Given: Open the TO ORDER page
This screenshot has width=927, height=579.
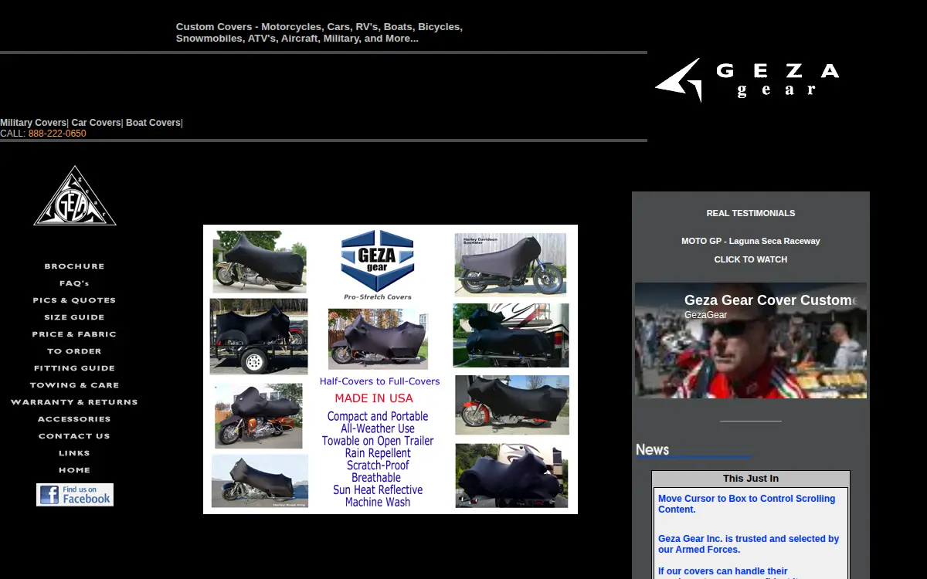Looking at the screenshot, I should point(74,351).
